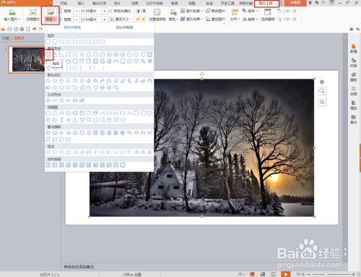Click the heart shape in basic shapes
Viewport: 361px width, 277px height.
click(136, 61)
